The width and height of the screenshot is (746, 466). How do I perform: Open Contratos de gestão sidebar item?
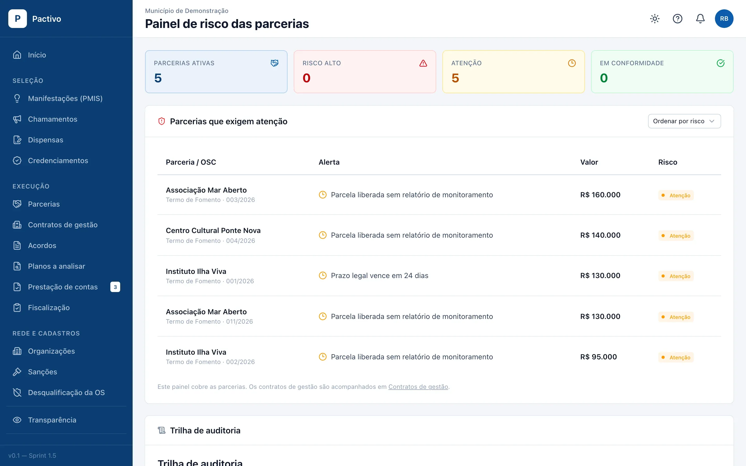[66, 225]
